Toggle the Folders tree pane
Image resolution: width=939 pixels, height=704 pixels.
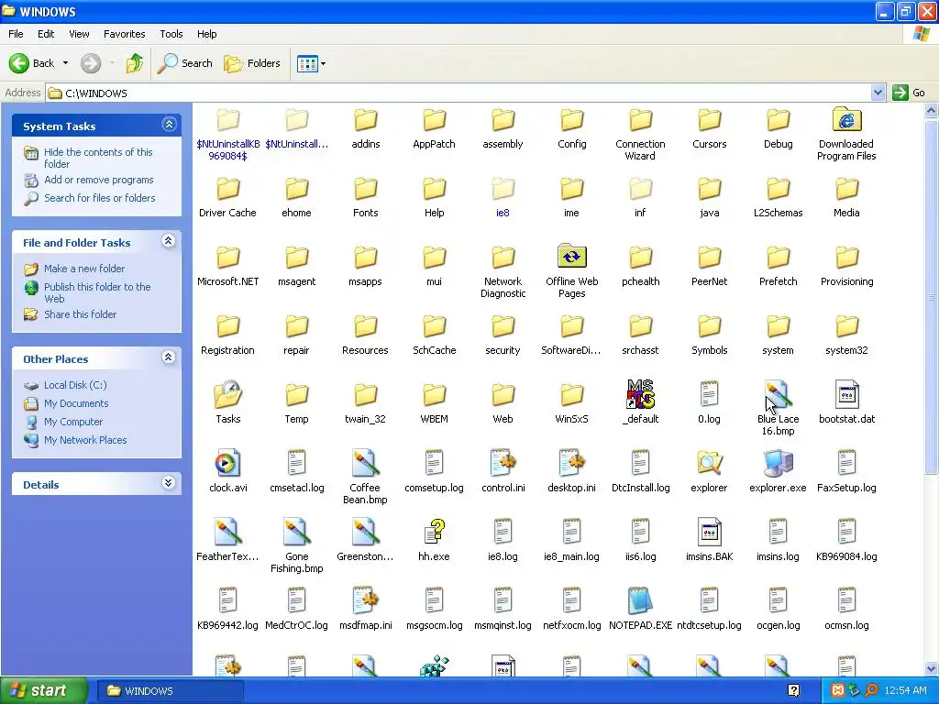[252, 63]
